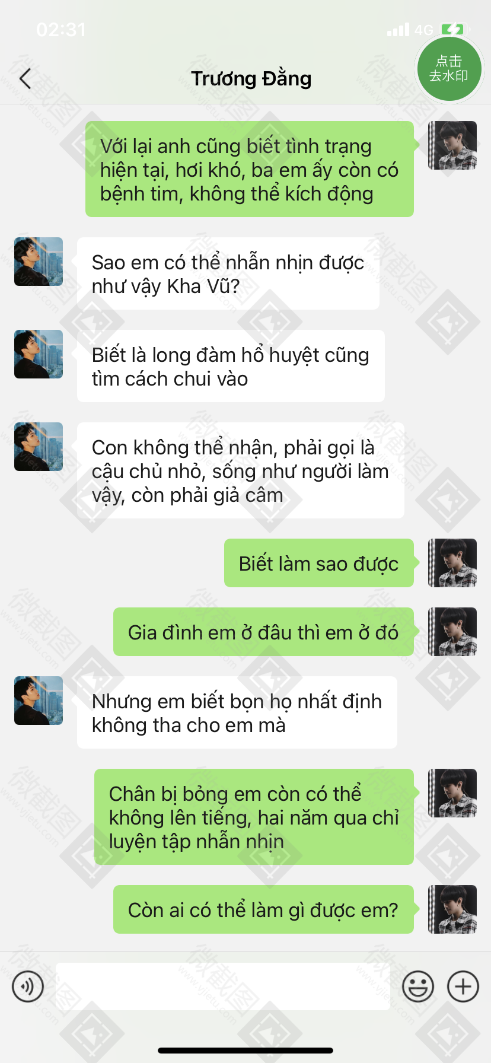Tap contact avatar beside 'Sao em có thể' message
The image size is (491, 1063).
click(39, 262)
